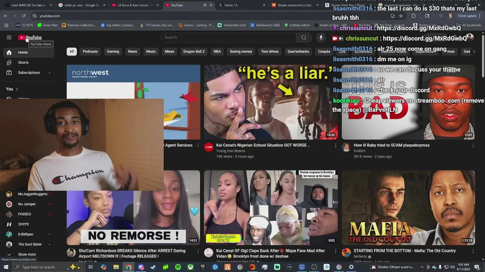Open Task View on the taskbar

pyautogui.click(x=91, y=267)
